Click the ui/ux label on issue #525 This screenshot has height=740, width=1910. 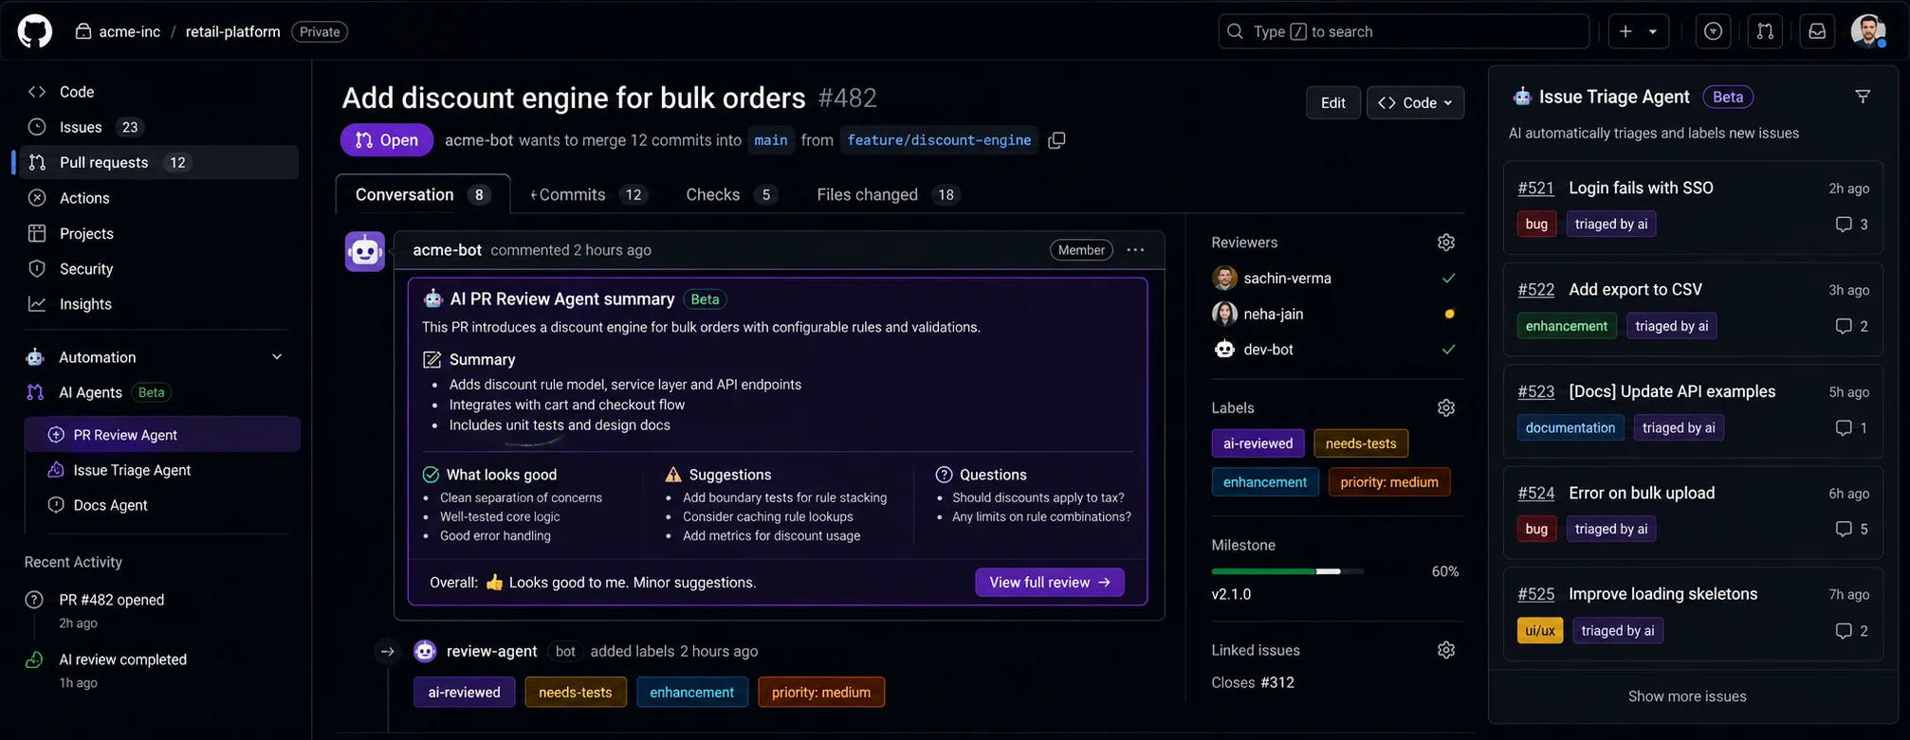[x=1540, y=631]
